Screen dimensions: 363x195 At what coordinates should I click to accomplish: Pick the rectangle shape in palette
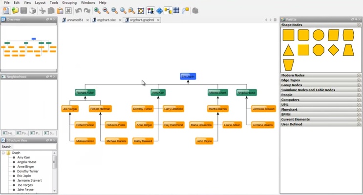coord(288,35)
